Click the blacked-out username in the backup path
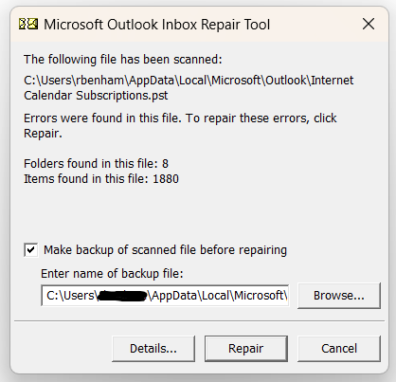Screen dimensions: 396x382 pos(122,296)
